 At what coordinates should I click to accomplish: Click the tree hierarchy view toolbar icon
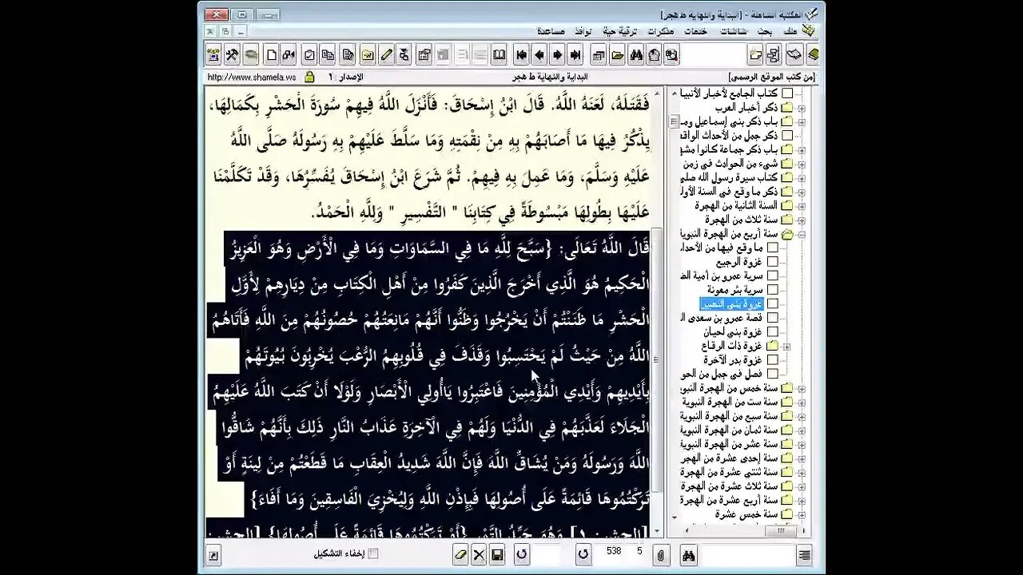774,55
